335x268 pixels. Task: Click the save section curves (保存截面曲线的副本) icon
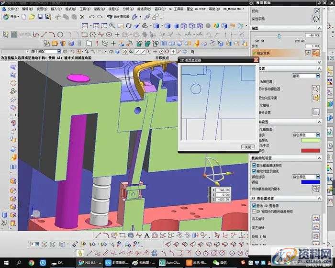[316, 189]
